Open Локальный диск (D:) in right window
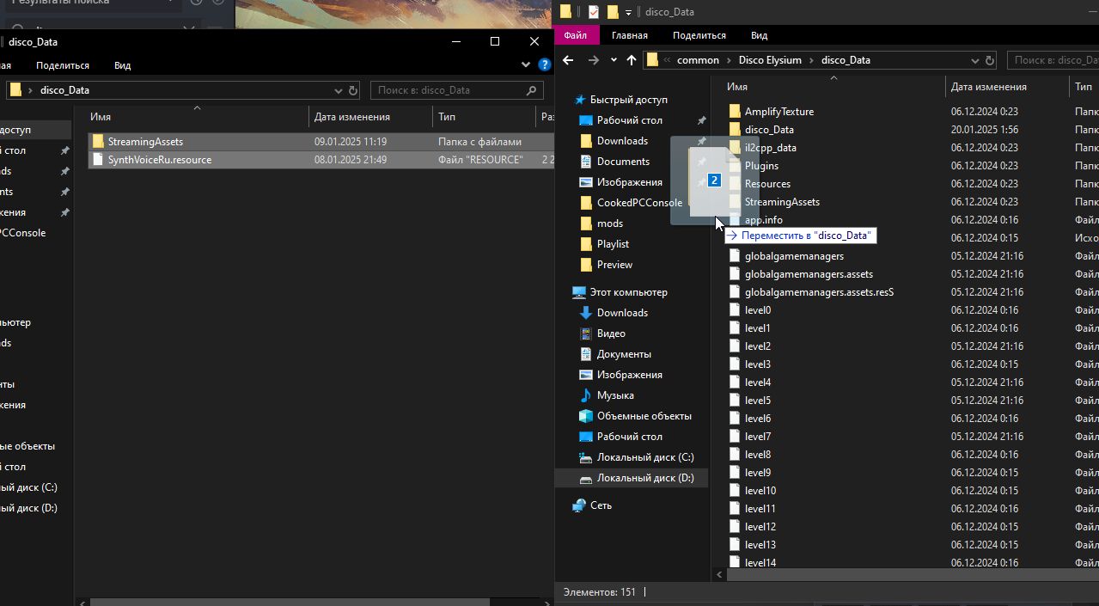The image size is (1099, 606). [x=645, y=478]
